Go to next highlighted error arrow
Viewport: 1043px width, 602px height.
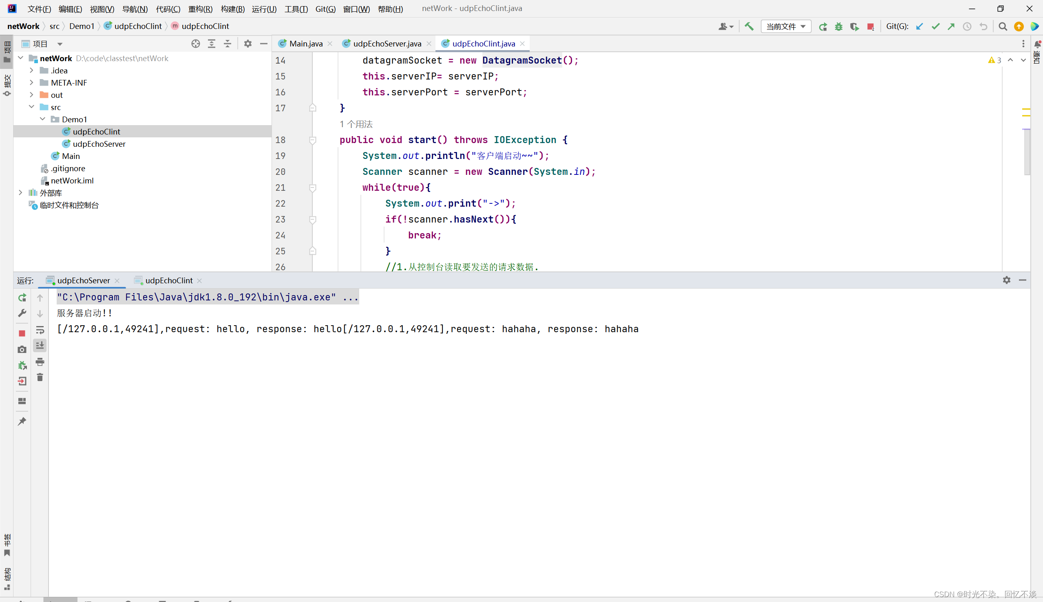(1023, 60)
